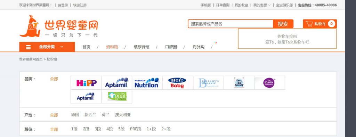The height and width of the screenshot is (137, 356).
Task: Select the cow logo brand after Bellamy's
Action: [x=239, y=83]
